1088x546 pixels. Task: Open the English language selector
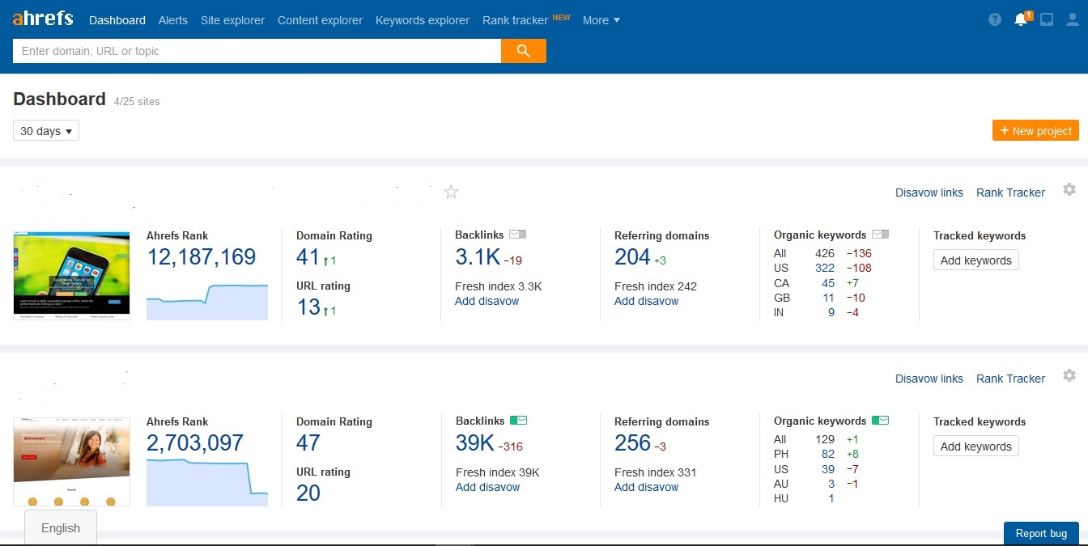(61, 528)
